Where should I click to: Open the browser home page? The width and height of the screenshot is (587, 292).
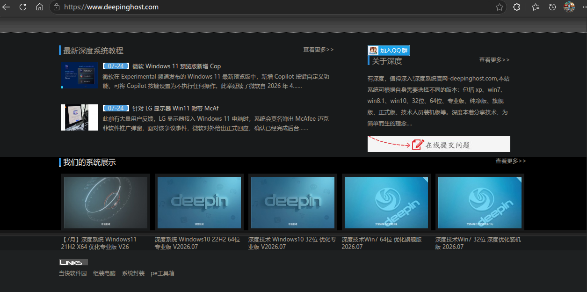39,7
